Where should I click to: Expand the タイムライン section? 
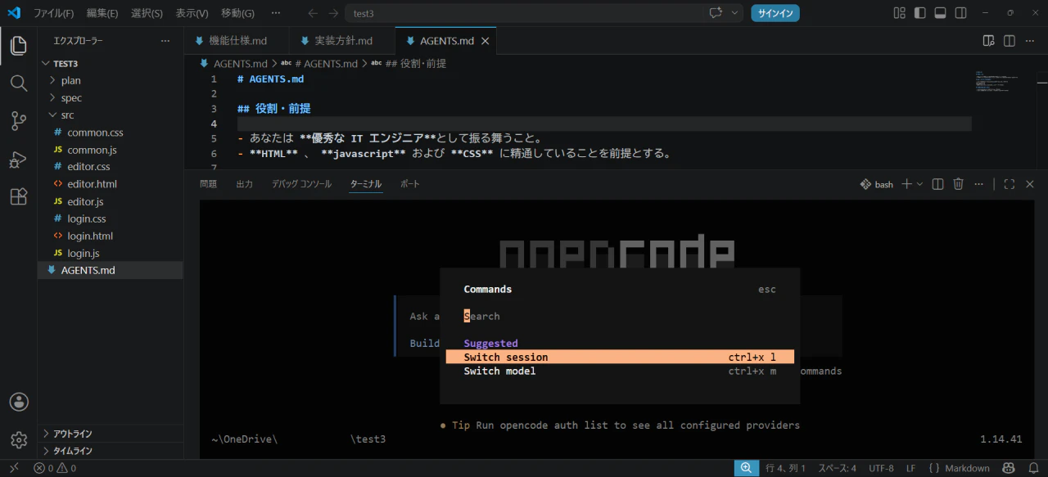click(110, 451)
